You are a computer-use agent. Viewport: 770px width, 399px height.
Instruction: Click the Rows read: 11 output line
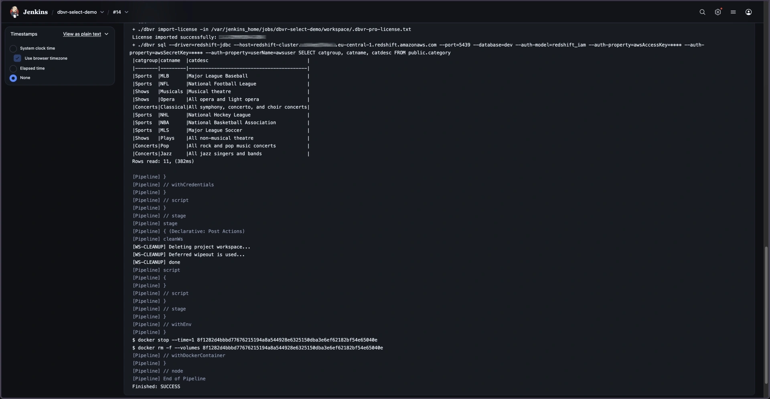(163, 162)
